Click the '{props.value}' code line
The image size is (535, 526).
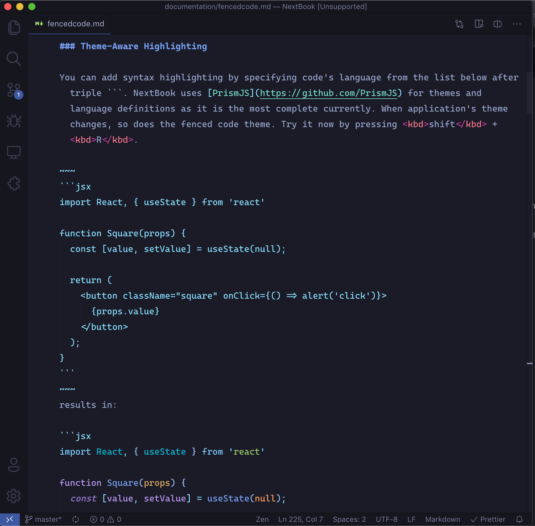(x=125, y=311)
